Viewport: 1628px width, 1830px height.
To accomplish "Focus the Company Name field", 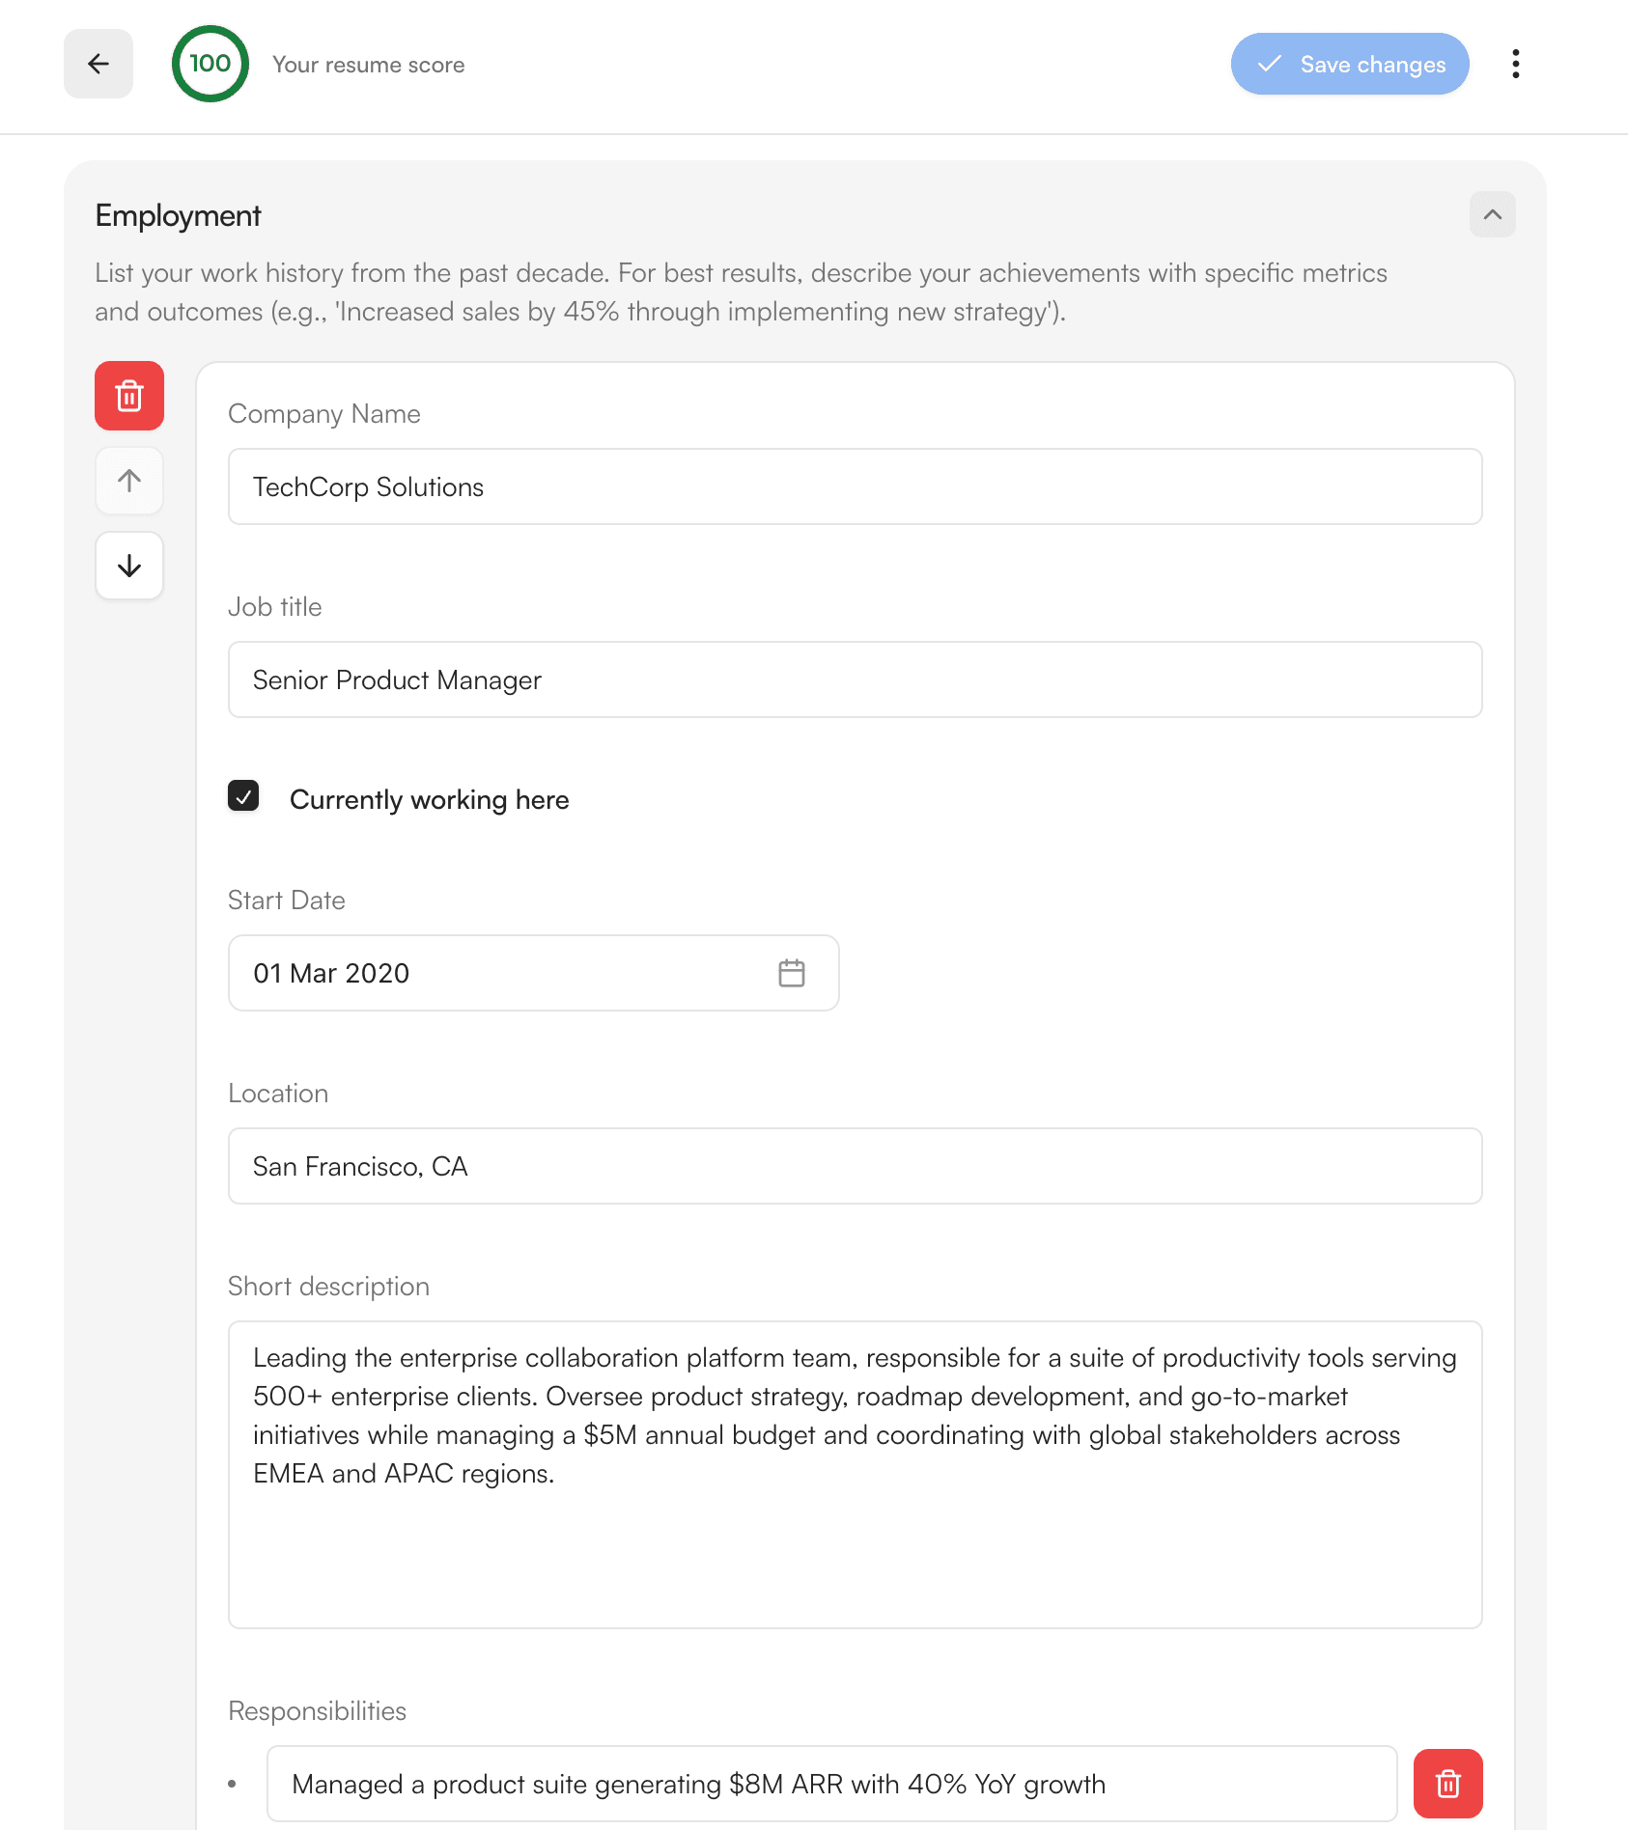I will (x=855, y=486).
